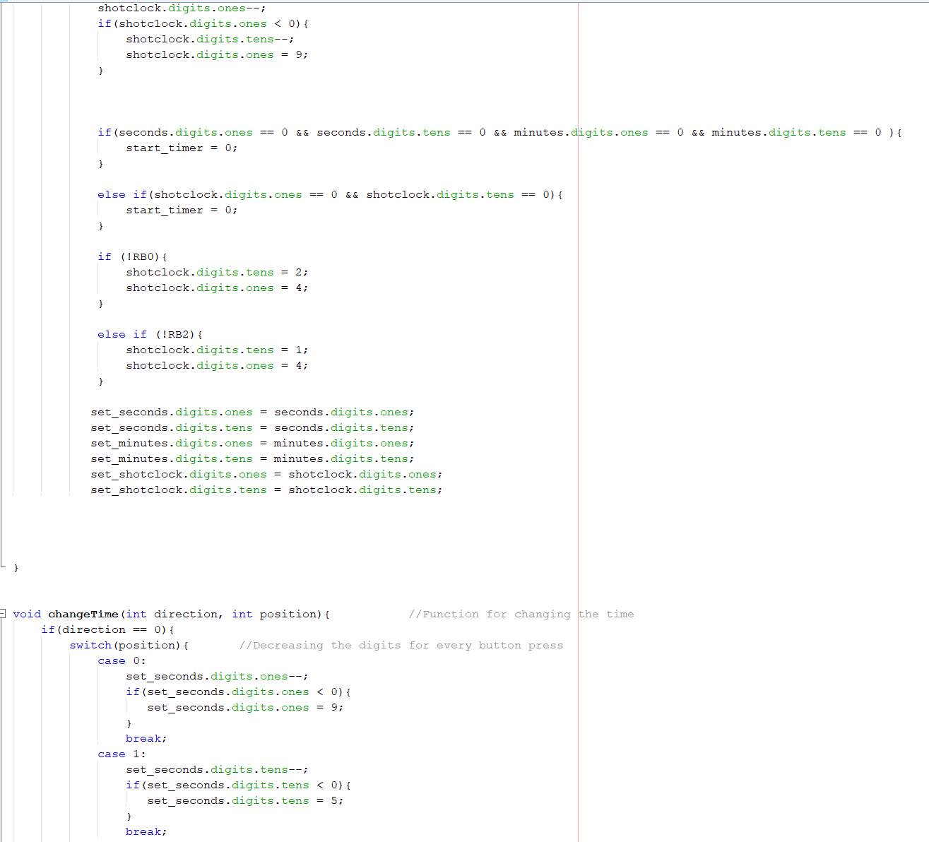Viewport: 929px width, 842px height.
Task: Click the 'case 1:' label
Action: [122, 754]
